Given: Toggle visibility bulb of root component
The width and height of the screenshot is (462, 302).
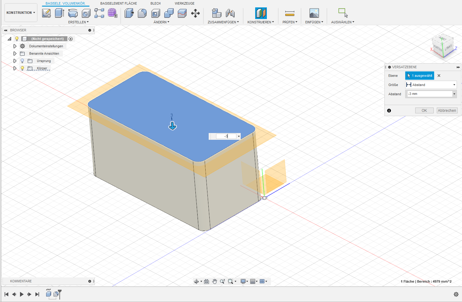Looking at the screenshot, I should [x=17, y=39].
